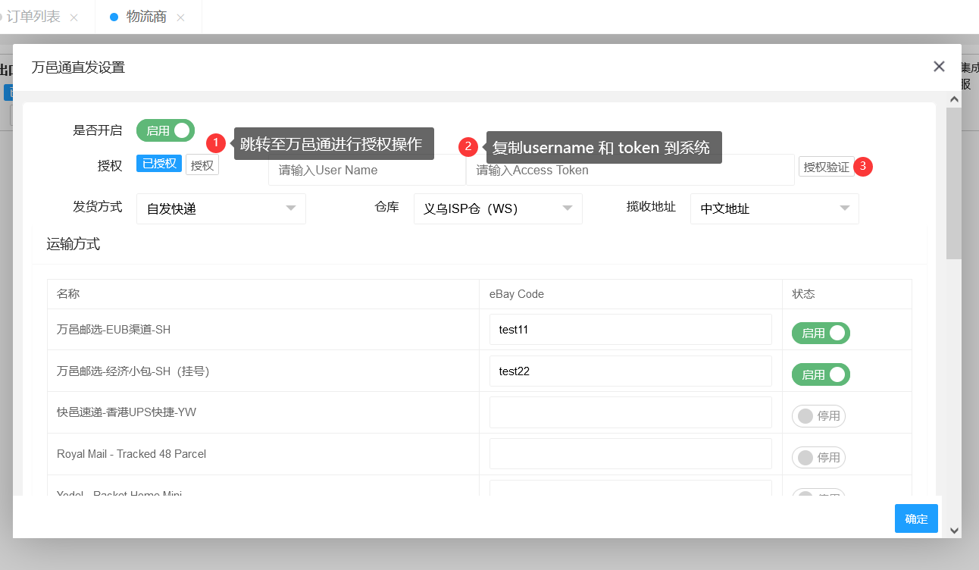
Task: Click the 已授权 status tag
Action: [159, 164]
